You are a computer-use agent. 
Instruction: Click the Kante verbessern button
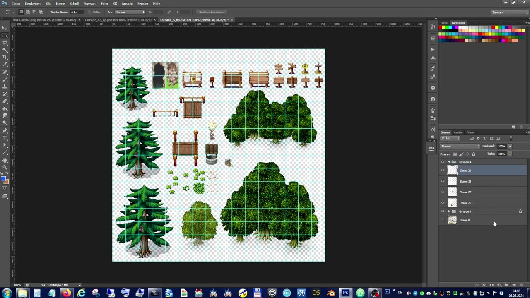(x=211, y=12)
